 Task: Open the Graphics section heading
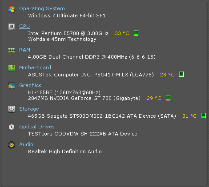pyautogui.click(x=30, y=85)
